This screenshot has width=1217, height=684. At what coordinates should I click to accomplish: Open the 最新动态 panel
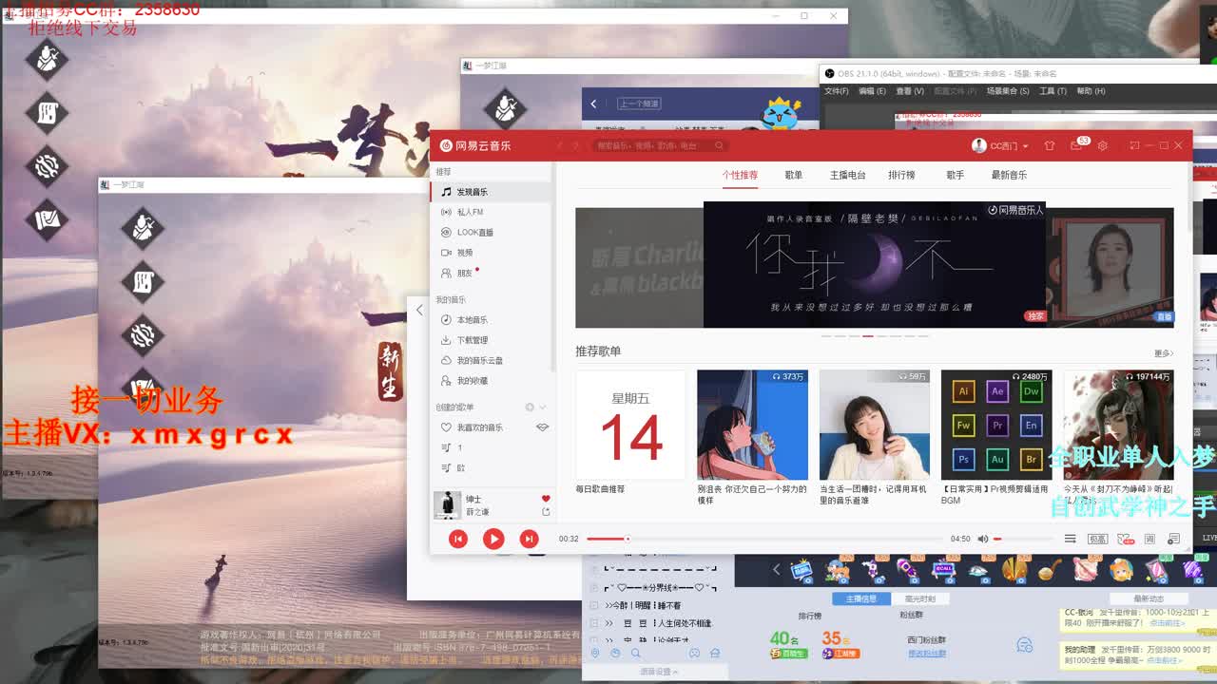(1149, 598)
